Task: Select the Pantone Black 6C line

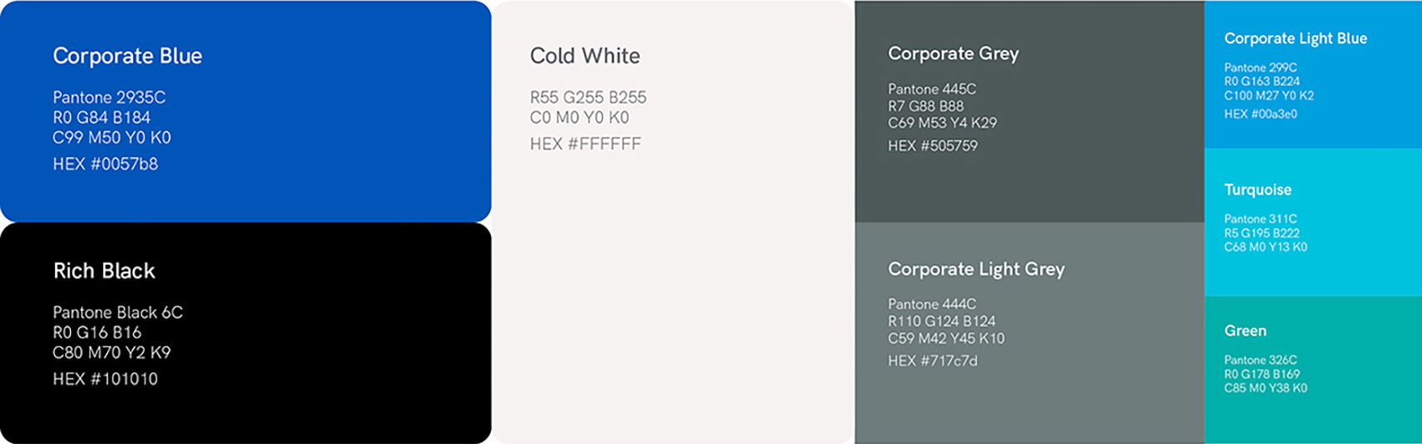Action: tap(118, 313)
